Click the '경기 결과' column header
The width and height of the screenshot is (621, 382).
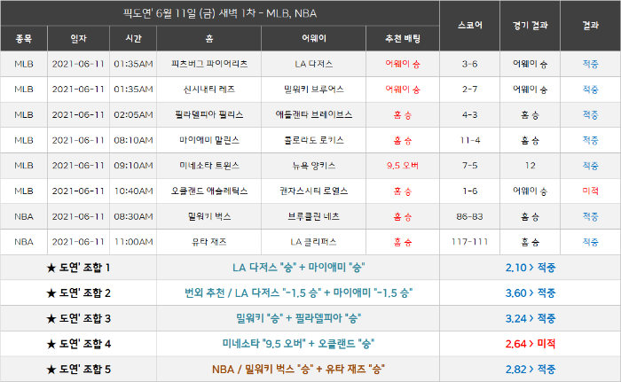pos(530,26)
